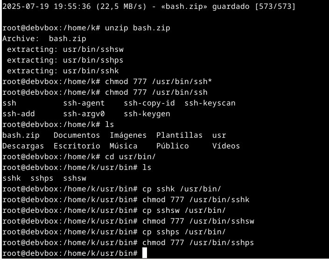Click the blinking cursor block at the prompt

pyautogui.click(x=145, y=253)
